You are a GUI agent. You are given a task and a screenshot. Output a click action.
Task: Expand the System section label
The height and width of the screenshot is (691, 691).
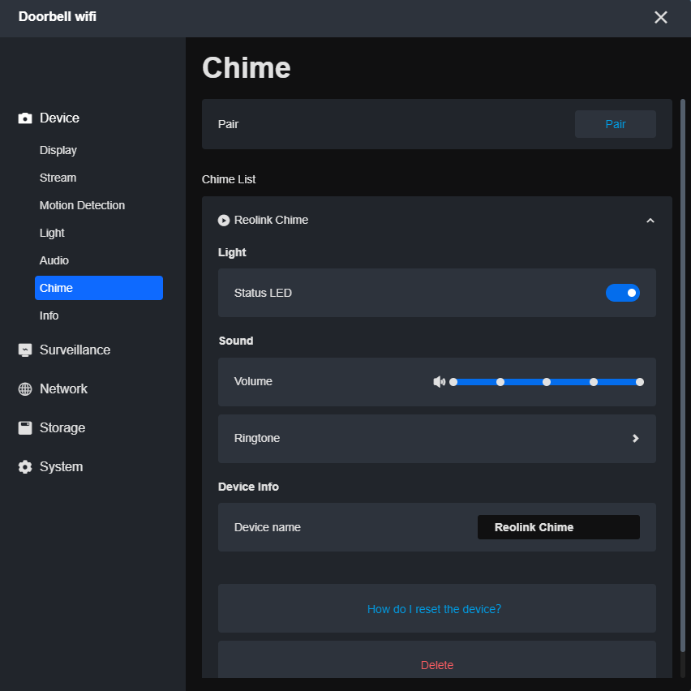62,466
